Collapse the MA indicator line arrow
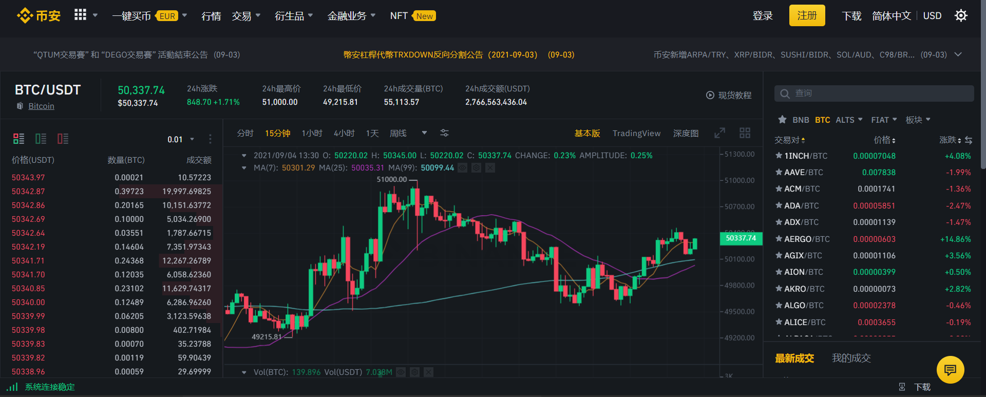The height and width of the screenshot is (397, 986). click(244, 168)
